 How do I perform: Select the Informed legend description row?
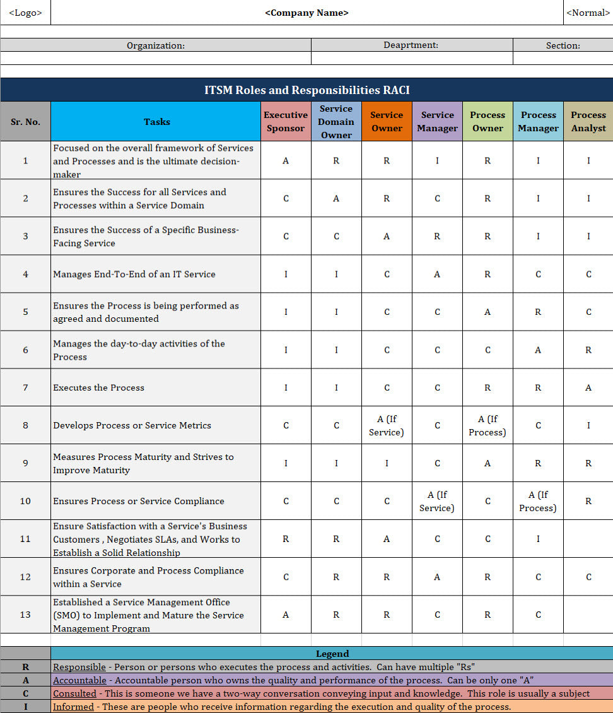[x=282, y=707]
